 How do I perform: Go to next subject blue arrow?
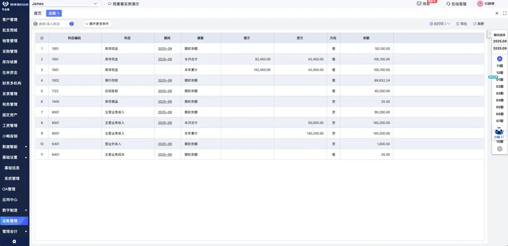tap(71, 24)
